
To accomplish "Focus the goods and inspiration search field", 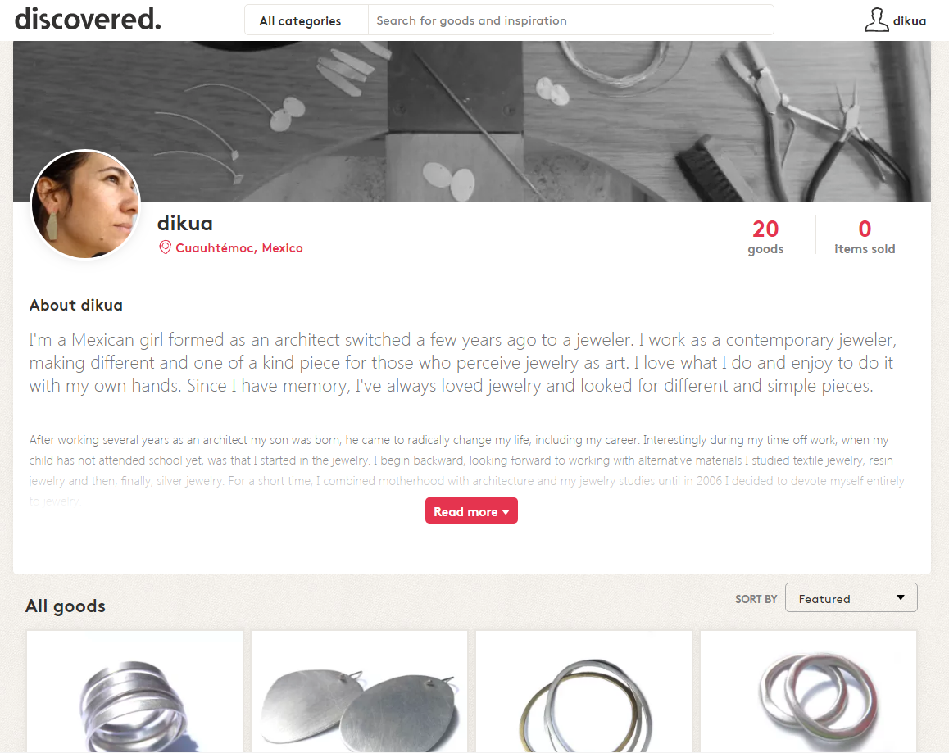I will [570, 20].
